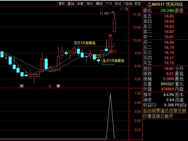Click the 11.00 price axis label
Viewport: 188px width, 141px height.
coord(137,15)
